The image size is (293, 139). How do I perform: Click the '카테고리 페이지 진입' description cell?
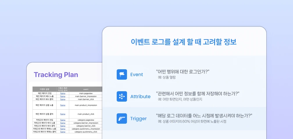(x=44, y=120)
